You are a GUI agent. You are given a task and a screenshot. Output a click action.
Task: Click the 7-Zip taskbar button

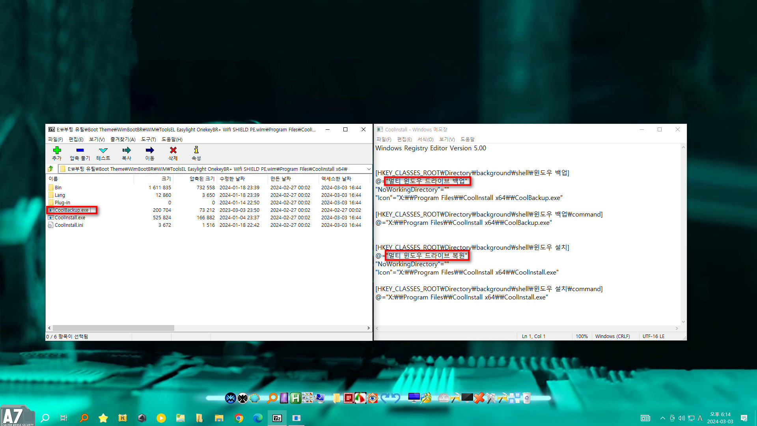click(277, 418)
